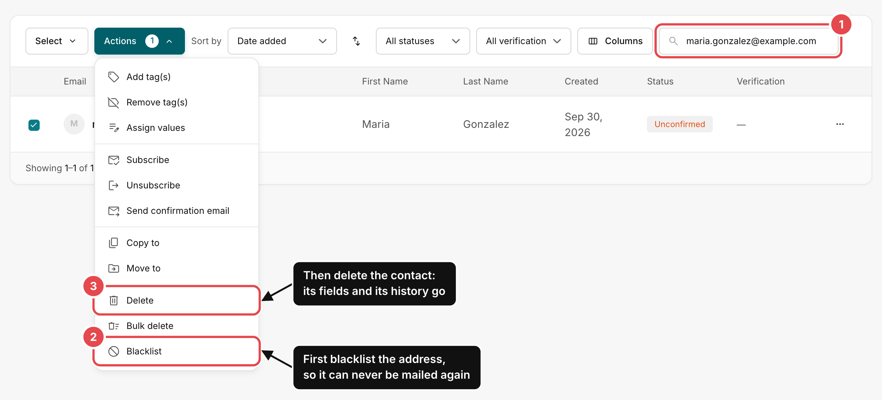Click the Status column header
The height and width of the screenshot is (400, 882).
coord(660,81)
